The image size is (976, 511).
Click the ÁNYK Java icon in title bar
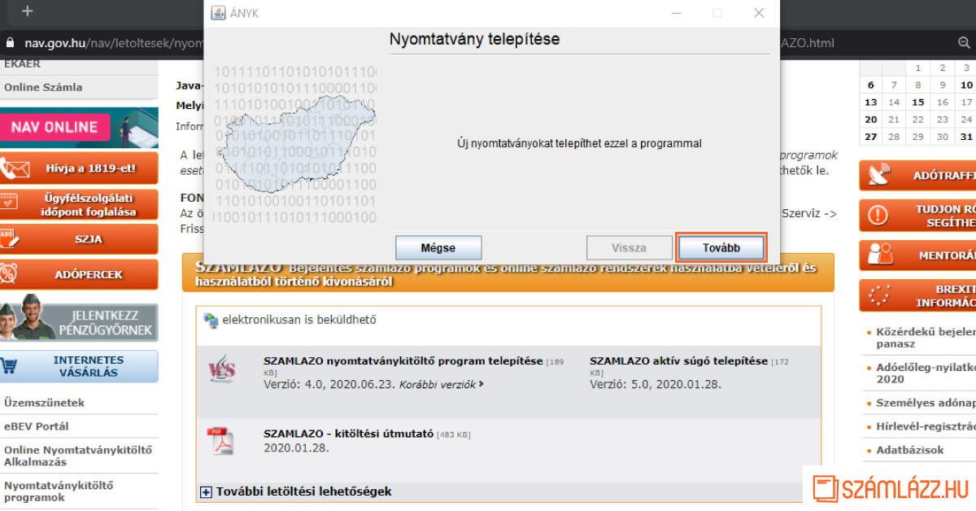pyautogui.click(x=218, y=13)
